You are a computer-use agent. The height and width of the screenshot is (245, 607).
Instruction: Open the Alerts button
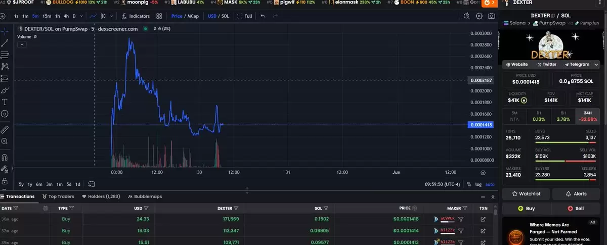click(577, 194)
